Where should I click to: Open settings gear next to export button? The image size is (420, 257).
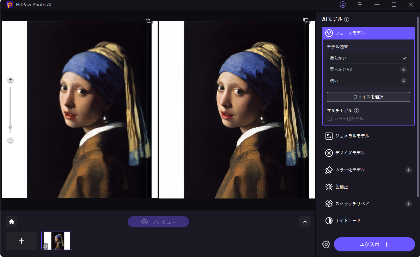pyautogui.click(x=326, y=244)
